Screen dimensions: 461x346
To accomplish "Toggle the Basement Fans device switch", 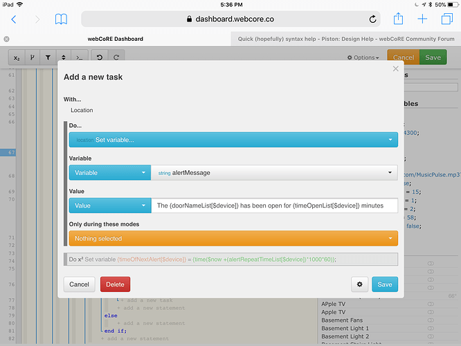I will coord(431,320).
